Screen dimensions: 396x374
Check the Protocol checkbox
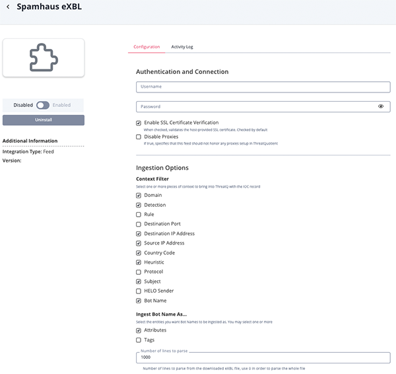pyautogui.click(x=139, y=272)
